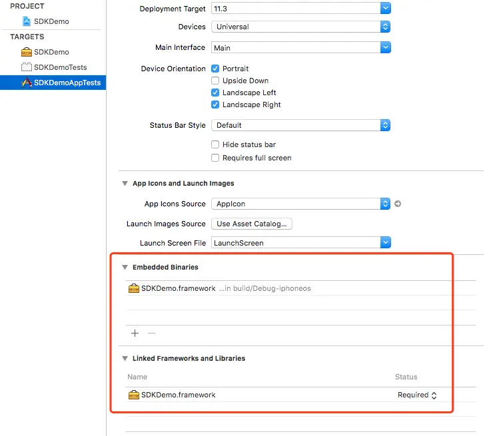Collapse the Embedded Binaries section
Image resolution: width=495 pixels, height=436 pixels.
125,267
